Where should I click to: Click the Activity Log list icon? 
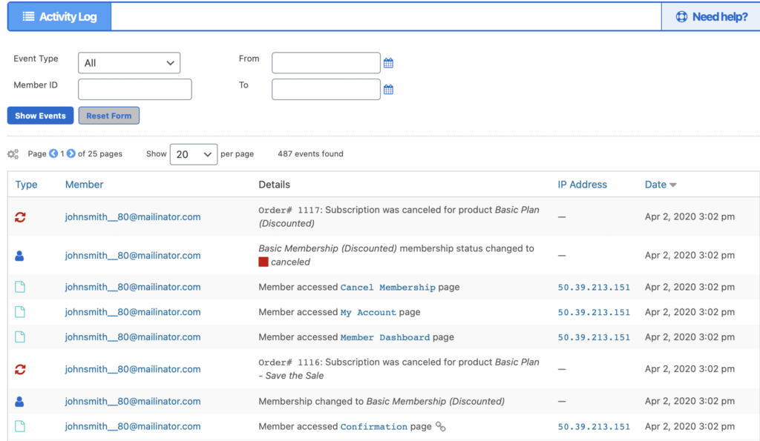click(x=29, y=16)
